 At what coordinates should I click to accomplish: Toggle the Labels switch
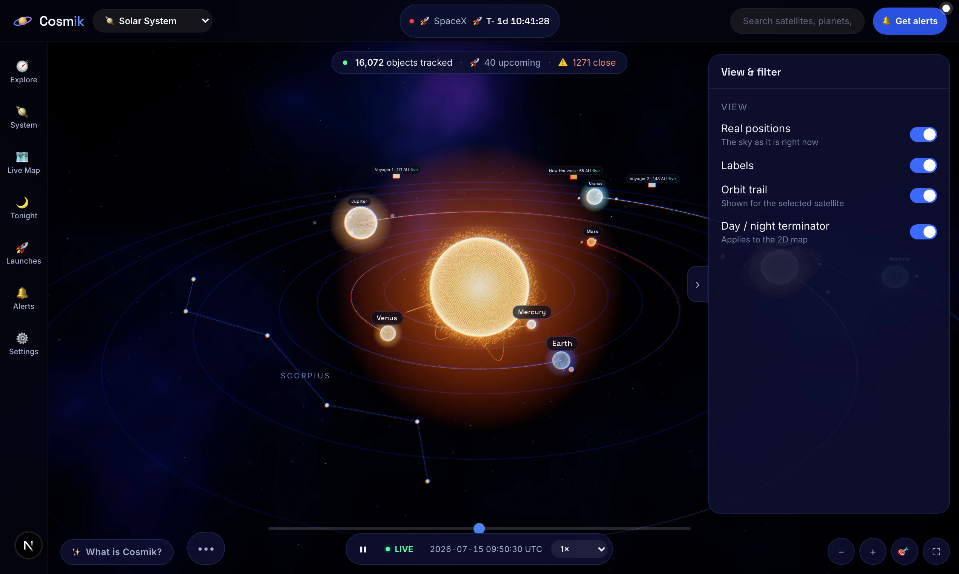coord(923,165)
